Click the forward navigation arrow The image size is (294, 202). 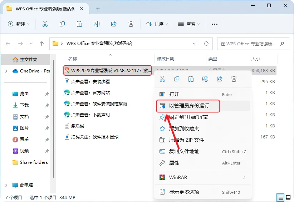[x=20, y=44]
